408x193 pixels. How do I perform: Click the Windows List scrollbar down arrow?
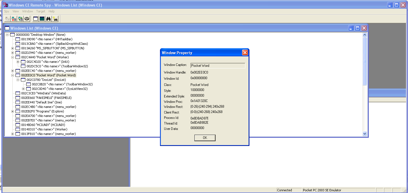click(364, 134)
